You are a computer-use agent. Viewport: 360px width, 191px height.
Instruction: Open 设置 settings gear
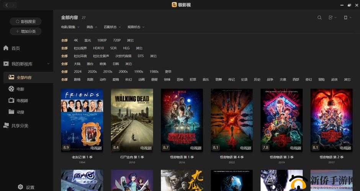pyautogui.click(x=26, y=187)
